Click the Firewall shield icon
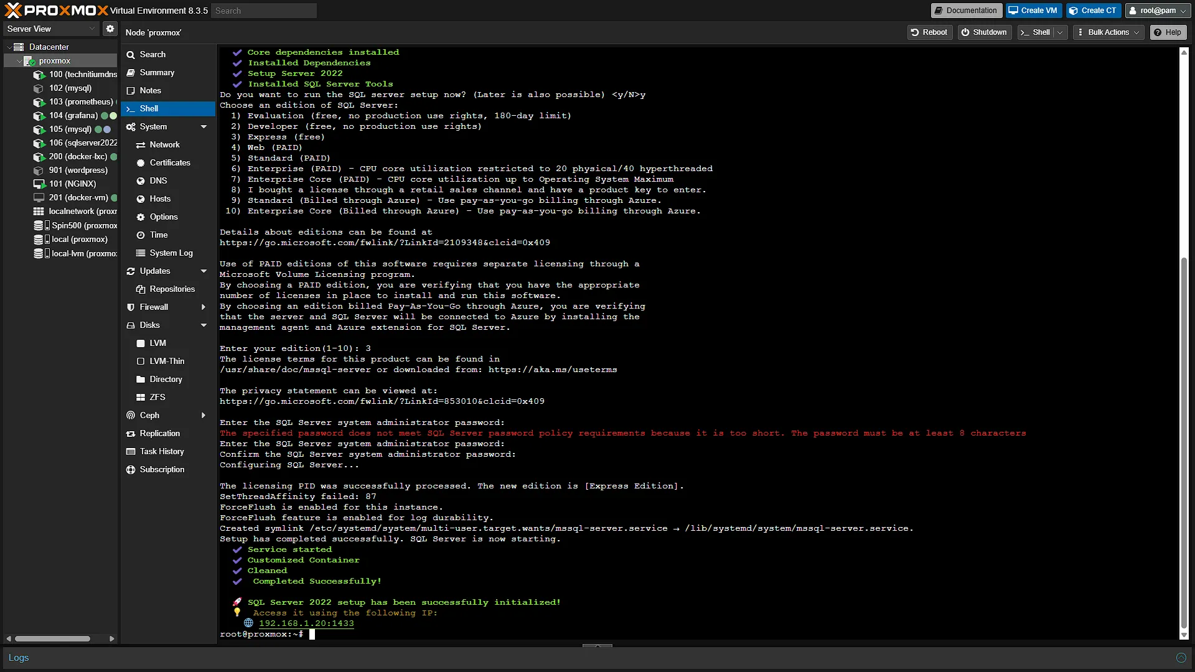The width and height of the screenshot is (1195, 672). (131, 307)
